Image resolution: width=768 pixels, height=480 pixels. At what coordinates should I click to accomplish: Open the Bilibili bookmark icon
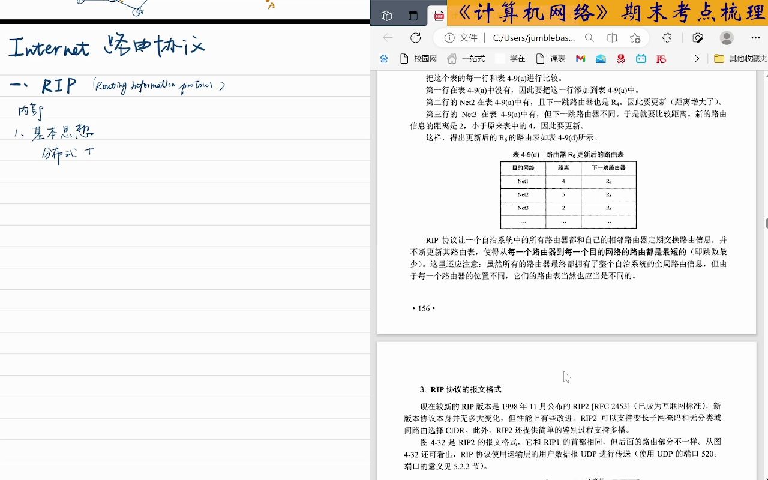pyautogui.click(x=641, y=58)
